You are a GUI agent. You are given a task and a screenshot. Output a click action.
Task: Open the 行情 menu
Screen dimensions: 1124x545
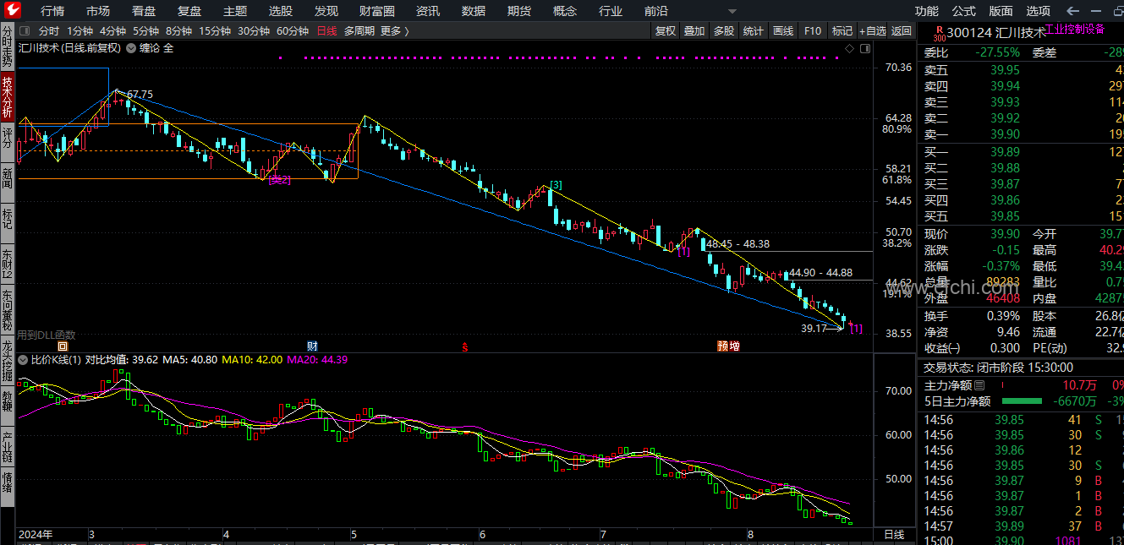click(52, 11)
